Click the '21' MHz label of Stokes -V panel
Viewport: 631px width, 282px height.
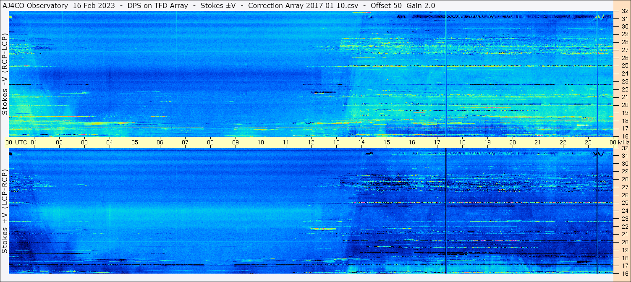(625, 97)
